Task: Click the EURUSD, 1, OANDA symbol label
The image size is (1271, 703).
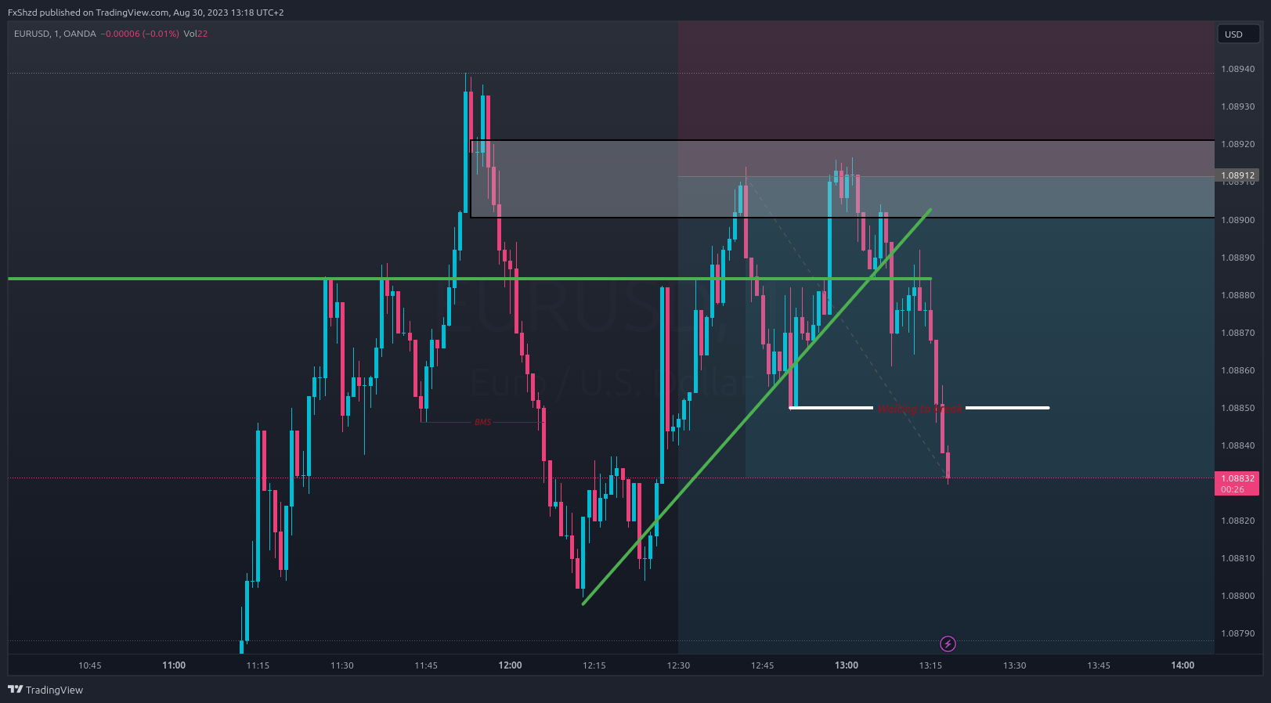Action: pos(55,34)
